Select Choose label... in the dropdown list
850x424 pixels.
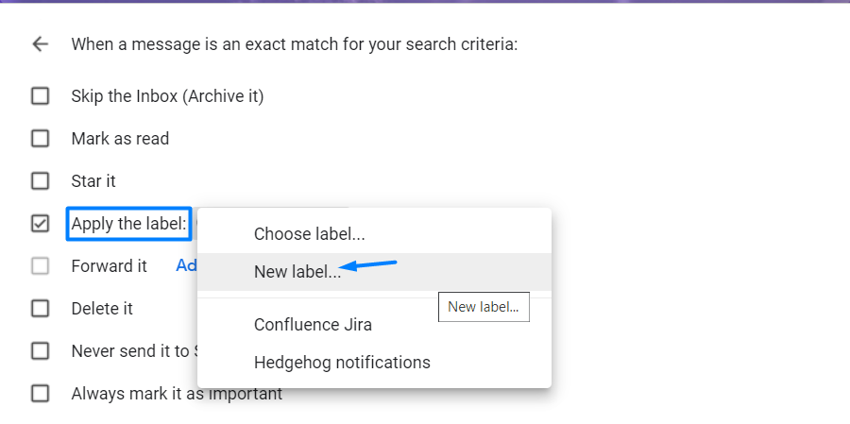pos(374,234)
